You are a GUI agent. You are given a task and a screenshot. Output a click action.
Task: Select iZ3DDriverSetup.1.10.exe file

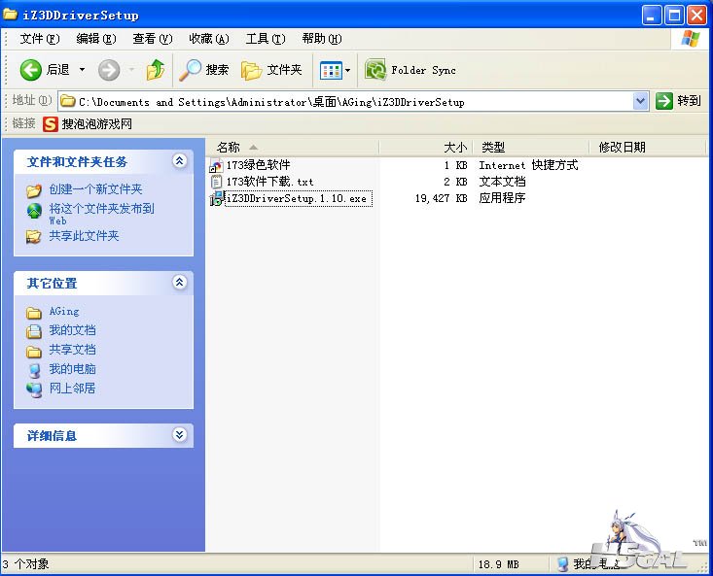coord(296,198)
